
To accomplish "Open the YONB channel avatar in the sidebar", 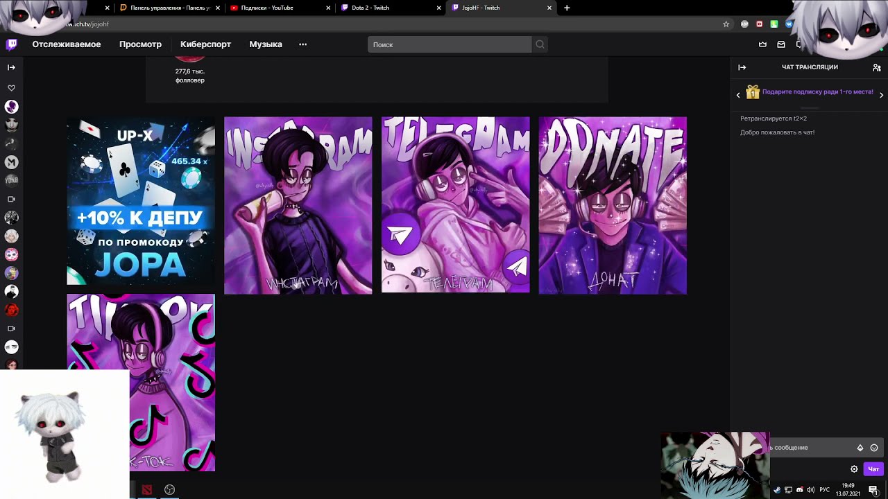I will pyautogui.click(x=11, y=180).
